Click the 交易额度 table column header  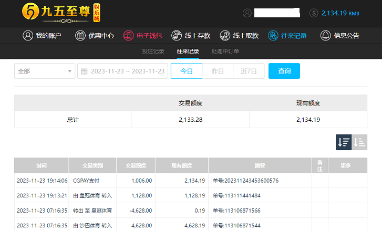pos(136,165)
